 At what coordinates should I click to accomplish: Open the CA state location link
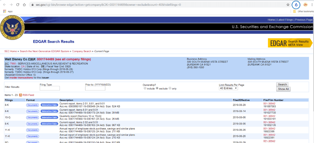[23, 66]
